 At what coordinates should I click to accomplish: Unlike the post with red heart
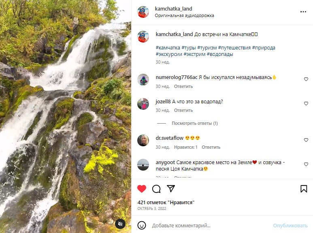tap(141, 188)
